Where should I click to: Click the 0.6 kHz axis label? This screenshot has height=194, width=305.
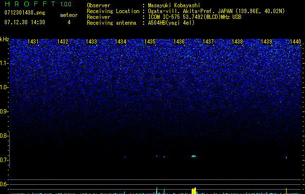pyautogui.click(x=4, y=184)
